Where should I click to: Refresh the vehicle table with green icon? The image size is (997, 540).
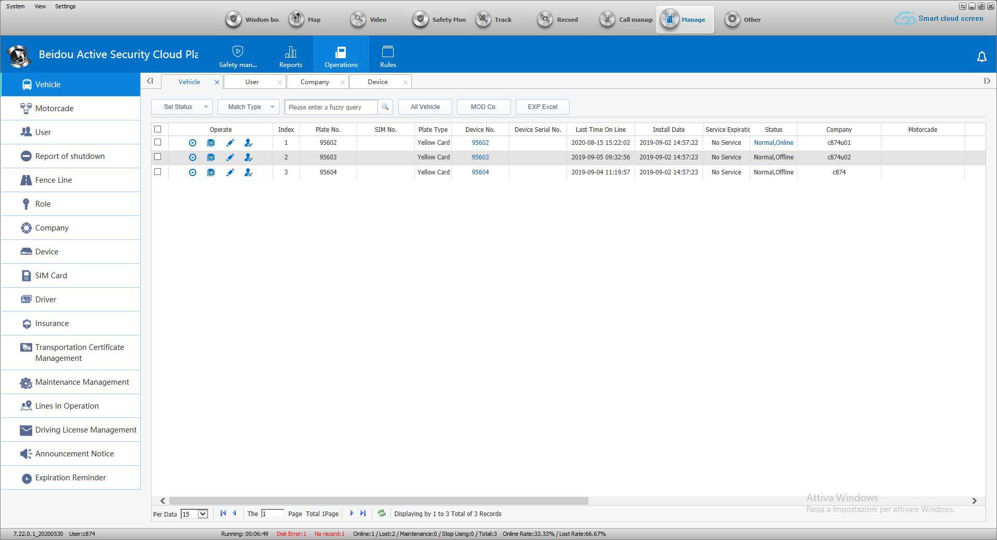click(382, 514)
